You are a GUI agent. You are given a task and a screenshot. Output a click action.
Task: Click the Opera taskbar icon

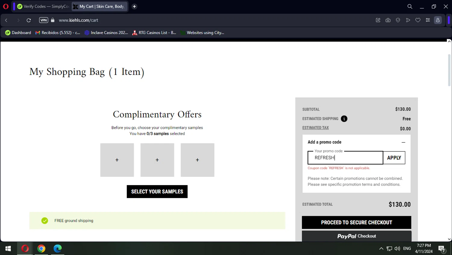(x=25, y=248)
